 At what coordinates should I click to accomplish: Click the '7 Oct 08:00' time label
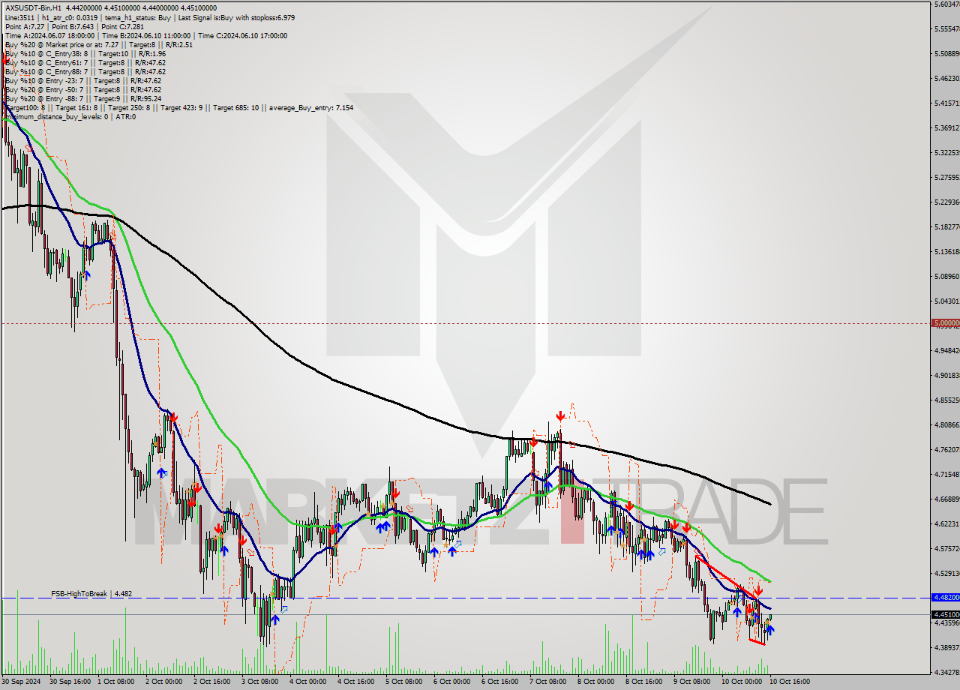click(x=547, y=682)
